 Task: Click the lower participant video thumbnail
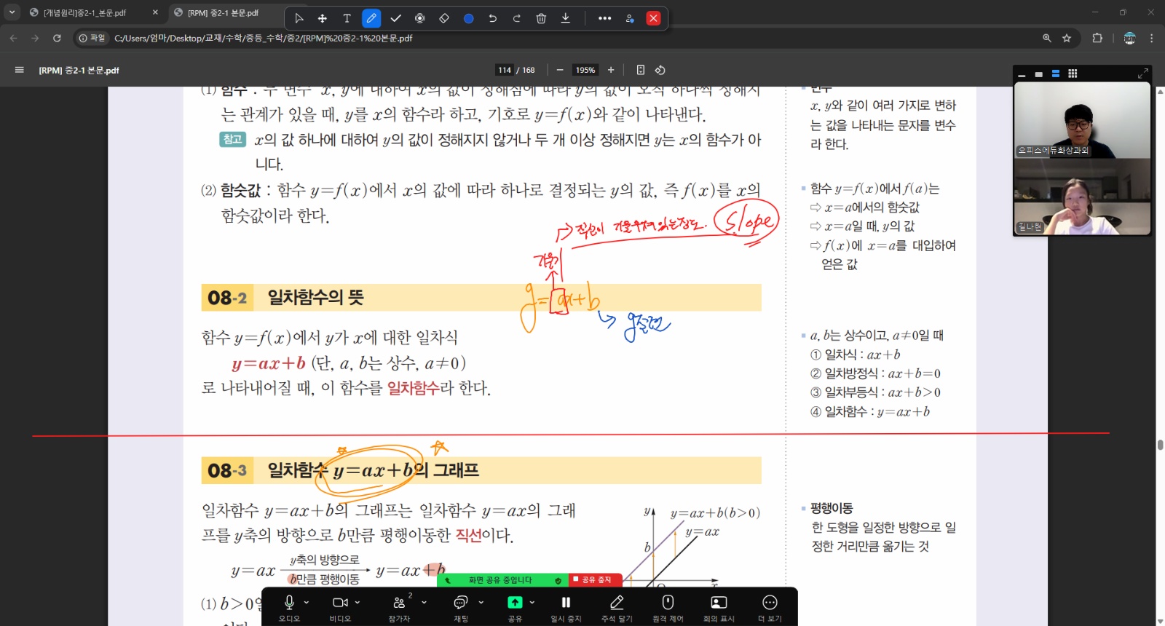(1082, 197)
